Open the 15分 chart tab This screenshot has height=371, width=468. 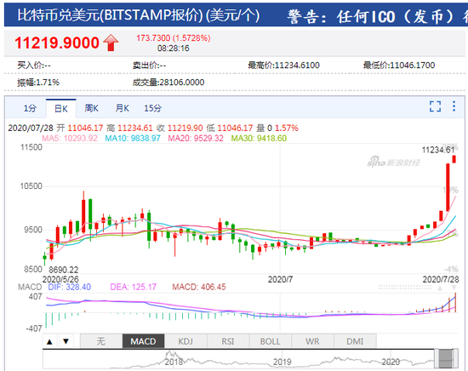[153, 108]
